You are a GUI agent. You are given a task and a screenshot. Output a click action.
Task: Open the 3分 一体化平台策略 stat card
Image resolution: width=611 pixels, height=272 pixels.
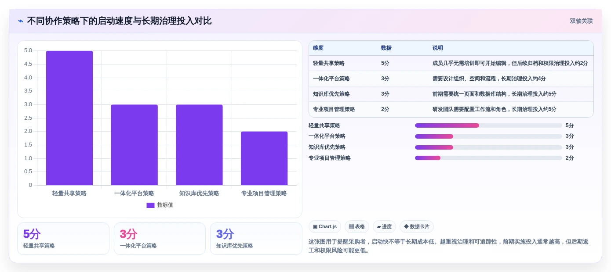coord(160,239)
